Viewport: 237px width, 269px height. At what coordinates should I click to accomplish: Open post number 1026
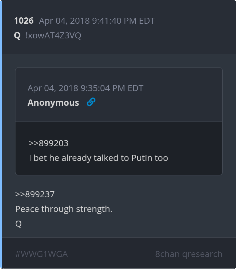(x=24, y=21)
